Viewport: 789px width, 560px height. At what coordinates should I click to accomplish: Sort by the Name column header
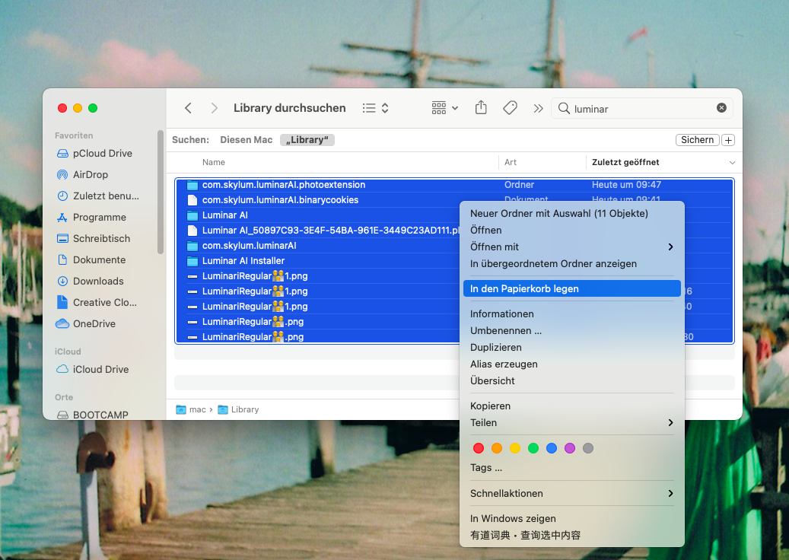[213, 162]
